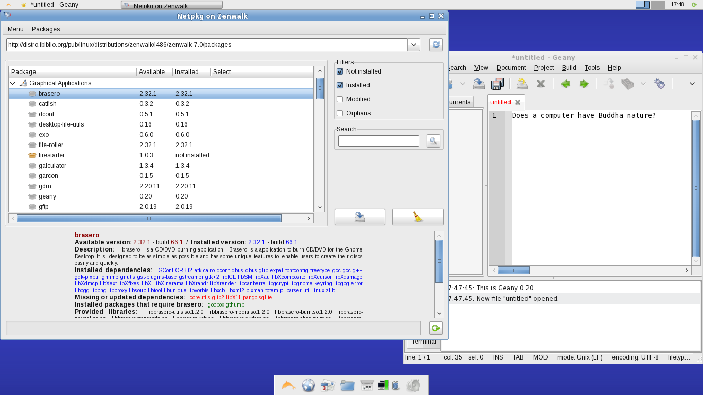Click Revert/save-arrow icon in Geany toolbar
This screenshot has width=703, height=395.
pos(479,84)
